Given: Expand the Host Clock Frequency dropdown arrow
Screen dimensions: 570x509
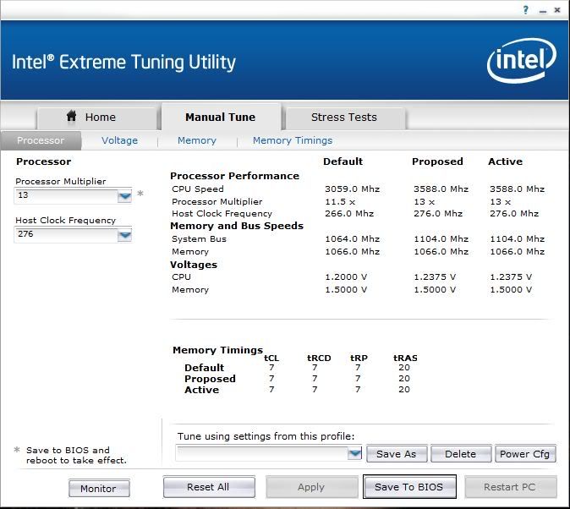Looking at the screenshot, I should tap(124, 235).
